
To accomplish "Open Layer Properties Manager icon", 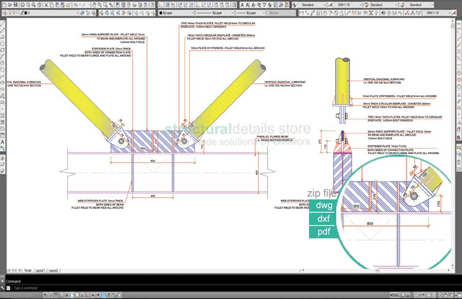I will (x=5, y=13).
